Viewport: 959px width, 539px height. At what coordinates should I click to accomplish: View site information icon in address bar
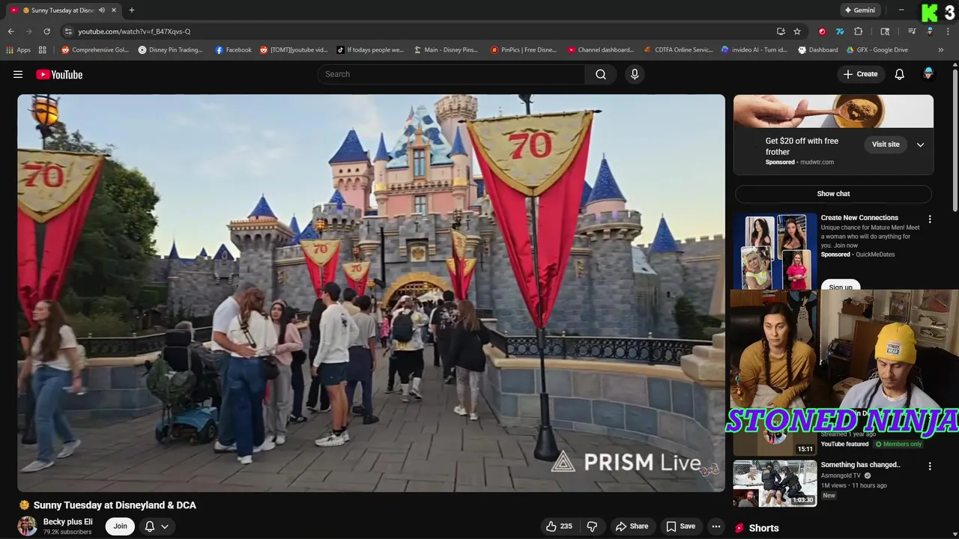(x=68, y=31)
